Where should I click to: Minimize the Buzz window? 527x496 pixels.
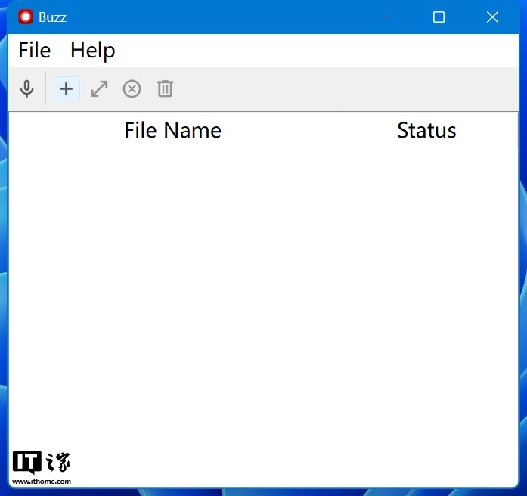pos(387,17)
